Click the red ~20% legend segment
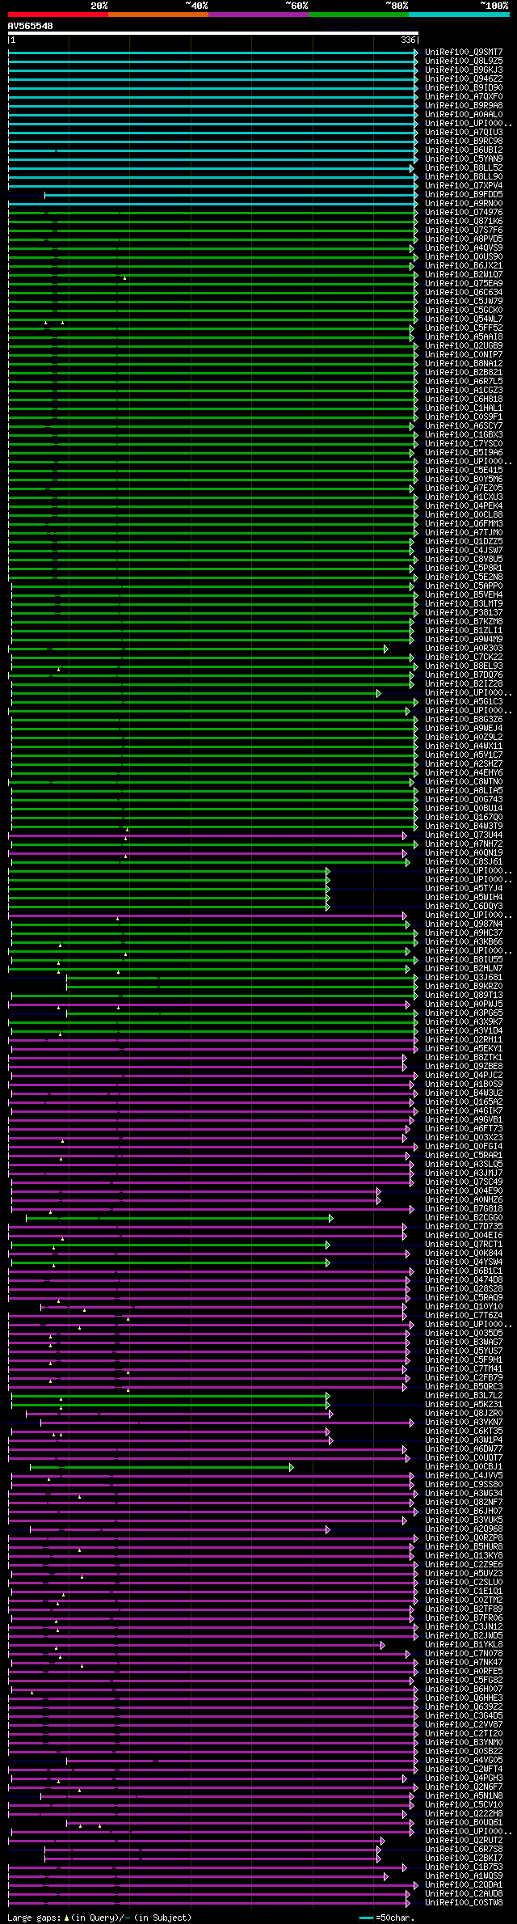 [x=58, y=15]
